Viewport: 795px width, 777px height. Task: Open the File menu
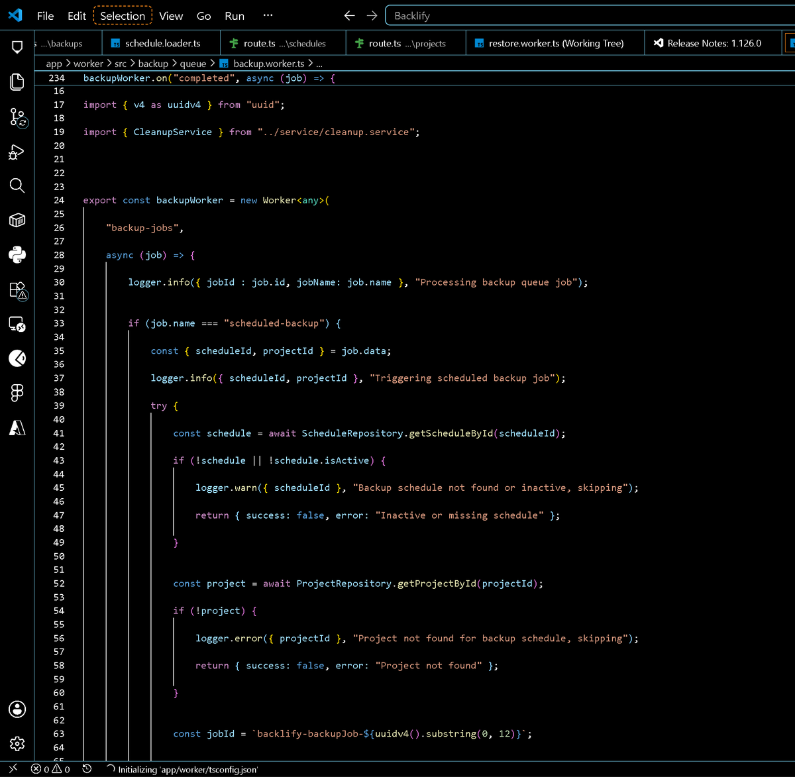46,16
